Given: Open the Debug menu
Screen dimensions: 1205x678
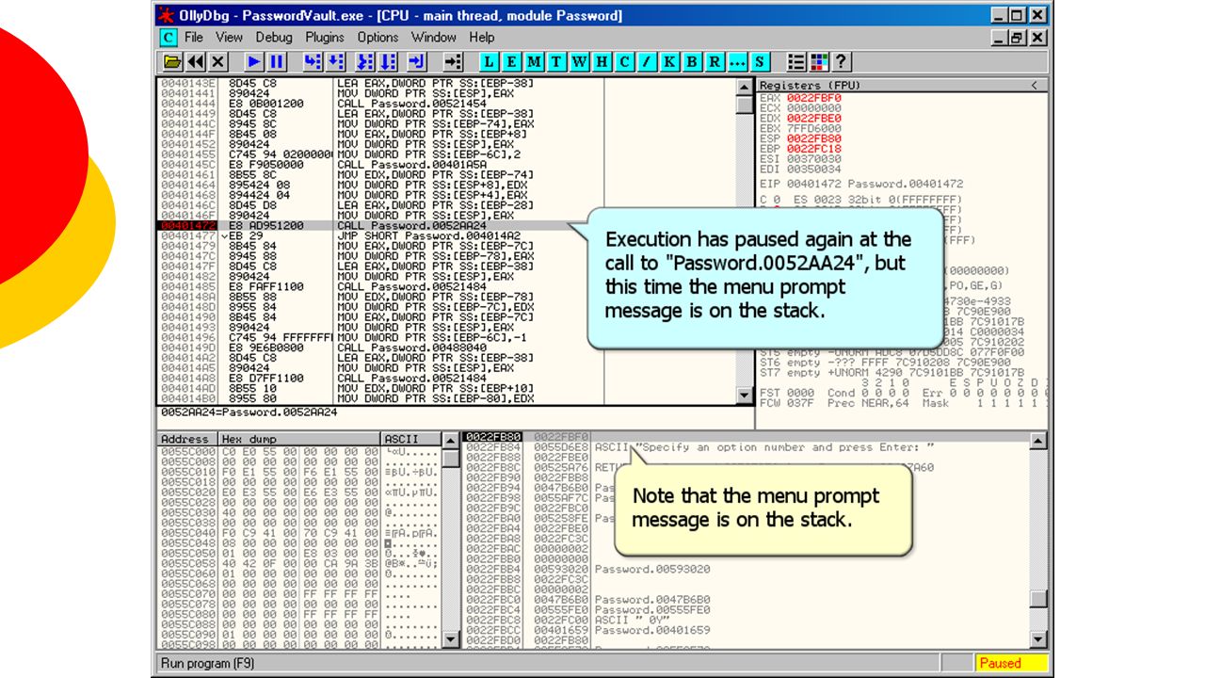Looking at the screenshot, I should pyautogui.click(x=274, y=38).
